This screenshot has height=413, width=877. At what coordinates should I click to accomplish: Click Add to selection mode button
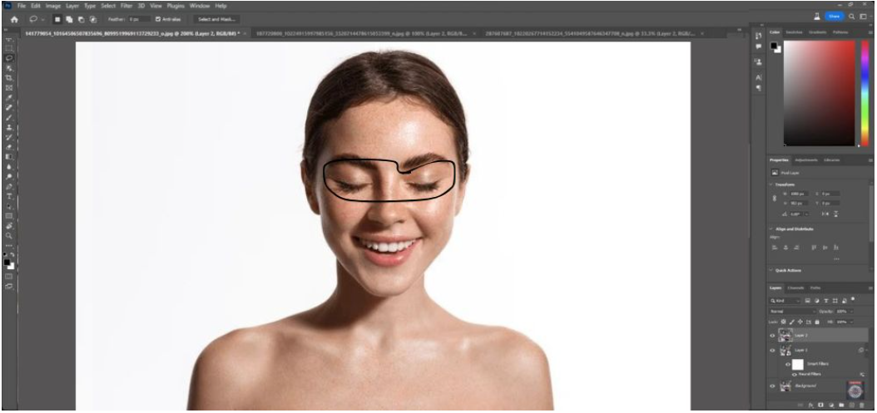[69, 19]
